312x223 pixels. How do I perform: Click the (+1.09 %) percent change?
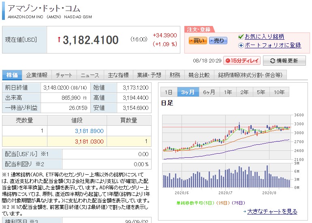pyautogui.click(x=165, y=44)
